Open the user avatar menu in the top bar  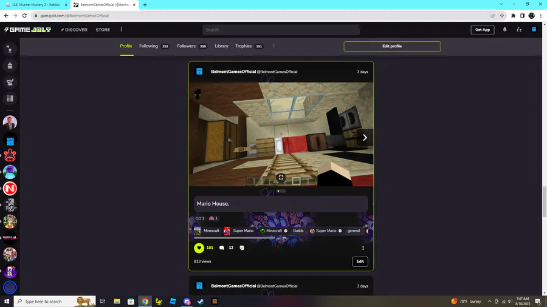tap(534, 30)
